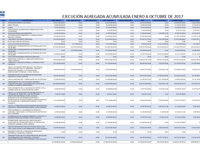Select 'APOYO A LA IMPLEMENTACIÓN DE MEDIDAS' description
This screenshot has width=200, height=150.
point(28,106)
